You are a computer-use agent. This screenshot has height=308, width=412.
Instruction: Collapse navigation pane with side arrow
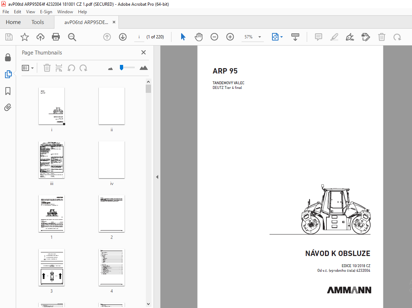point(157,177)
